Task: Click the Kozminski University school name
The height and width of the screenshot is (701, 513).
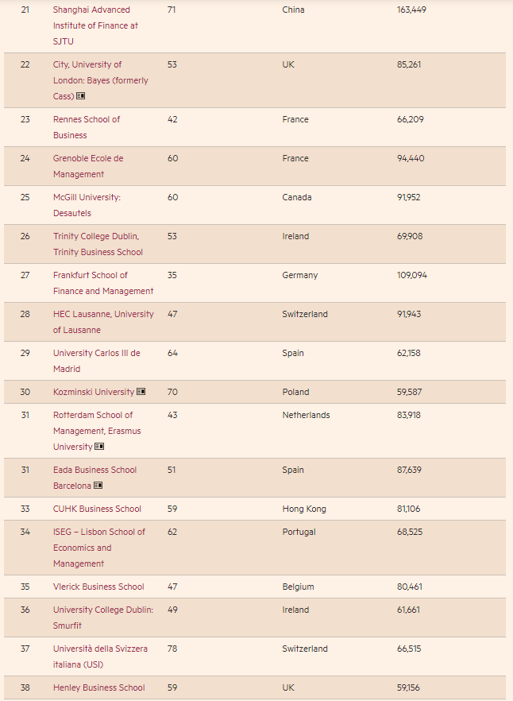Action: tap(93, 392)
